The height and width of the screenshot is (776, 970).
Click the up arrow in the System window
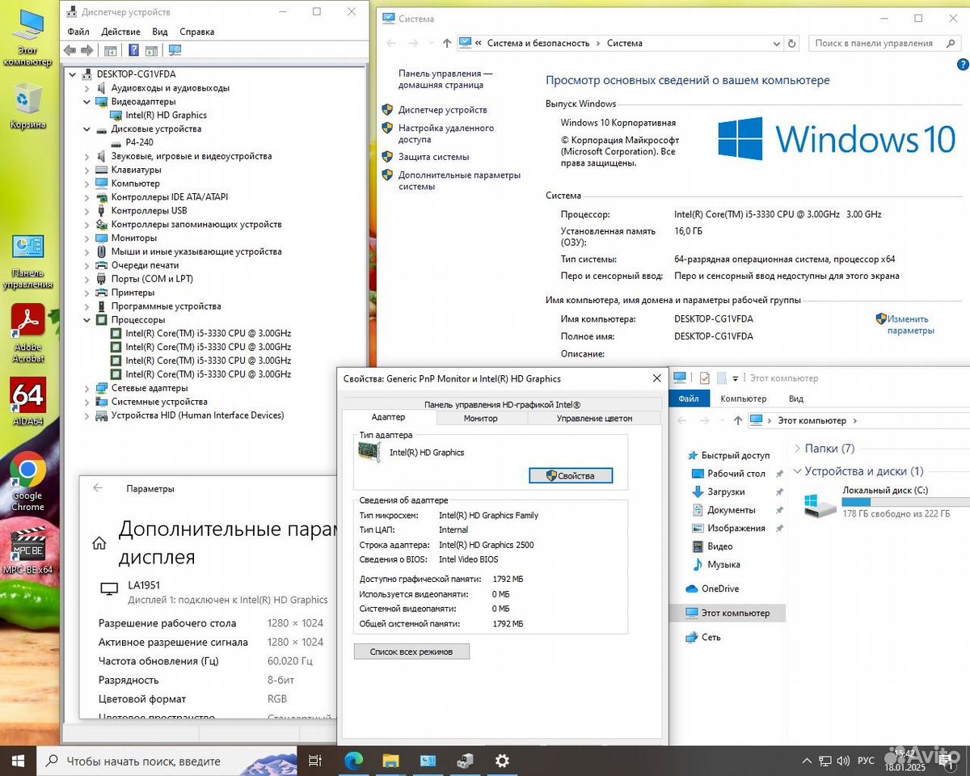pos(447,43)
